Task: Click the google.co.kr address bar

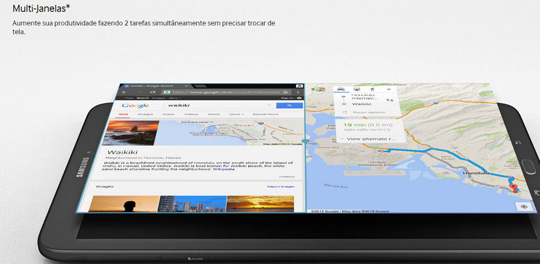Action: point(226,92)
